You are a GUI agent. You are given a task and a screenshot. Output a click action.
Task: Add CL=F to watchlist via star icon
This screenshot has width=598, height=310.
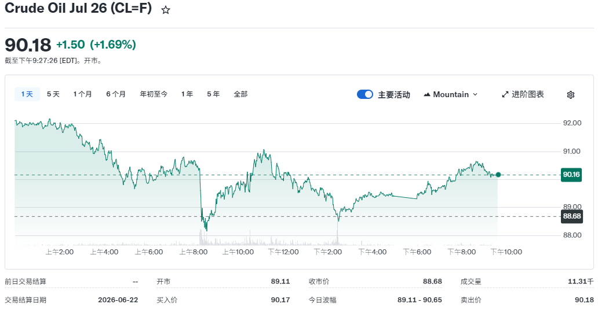166,10
